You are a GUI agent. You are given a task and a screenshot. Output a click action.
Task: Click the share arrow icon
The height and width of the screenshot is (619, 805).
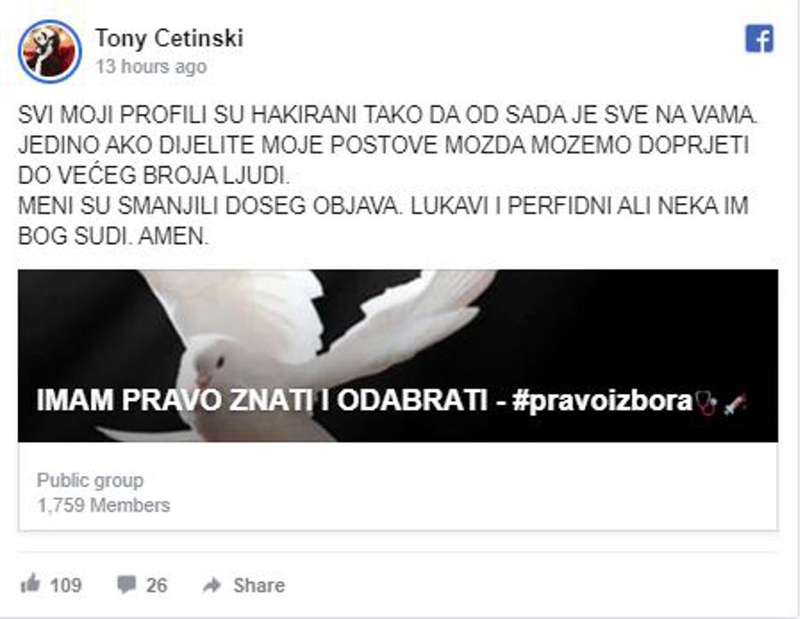click(x=212, y=585)
